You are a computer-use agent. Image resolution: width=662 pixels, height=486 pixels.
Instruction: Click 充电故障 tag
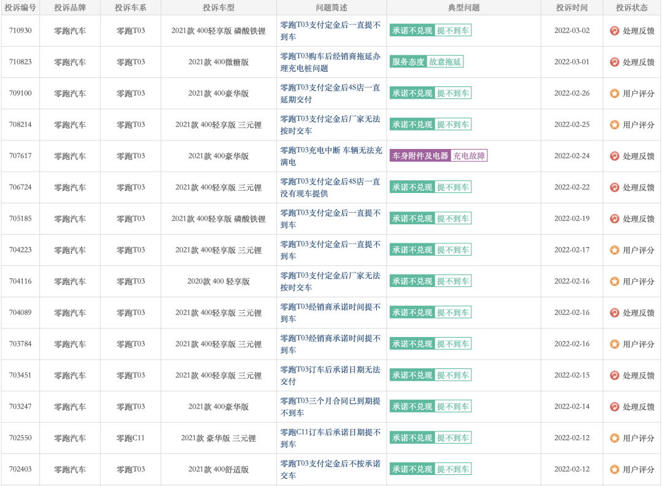click(469, 156)
